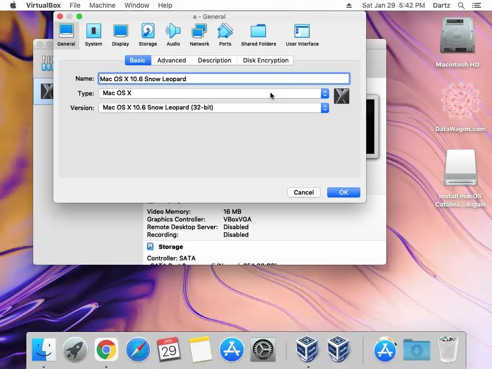Launch Safari from the Dock
This screenshot has height=369, width=492.
click(137, 350)
